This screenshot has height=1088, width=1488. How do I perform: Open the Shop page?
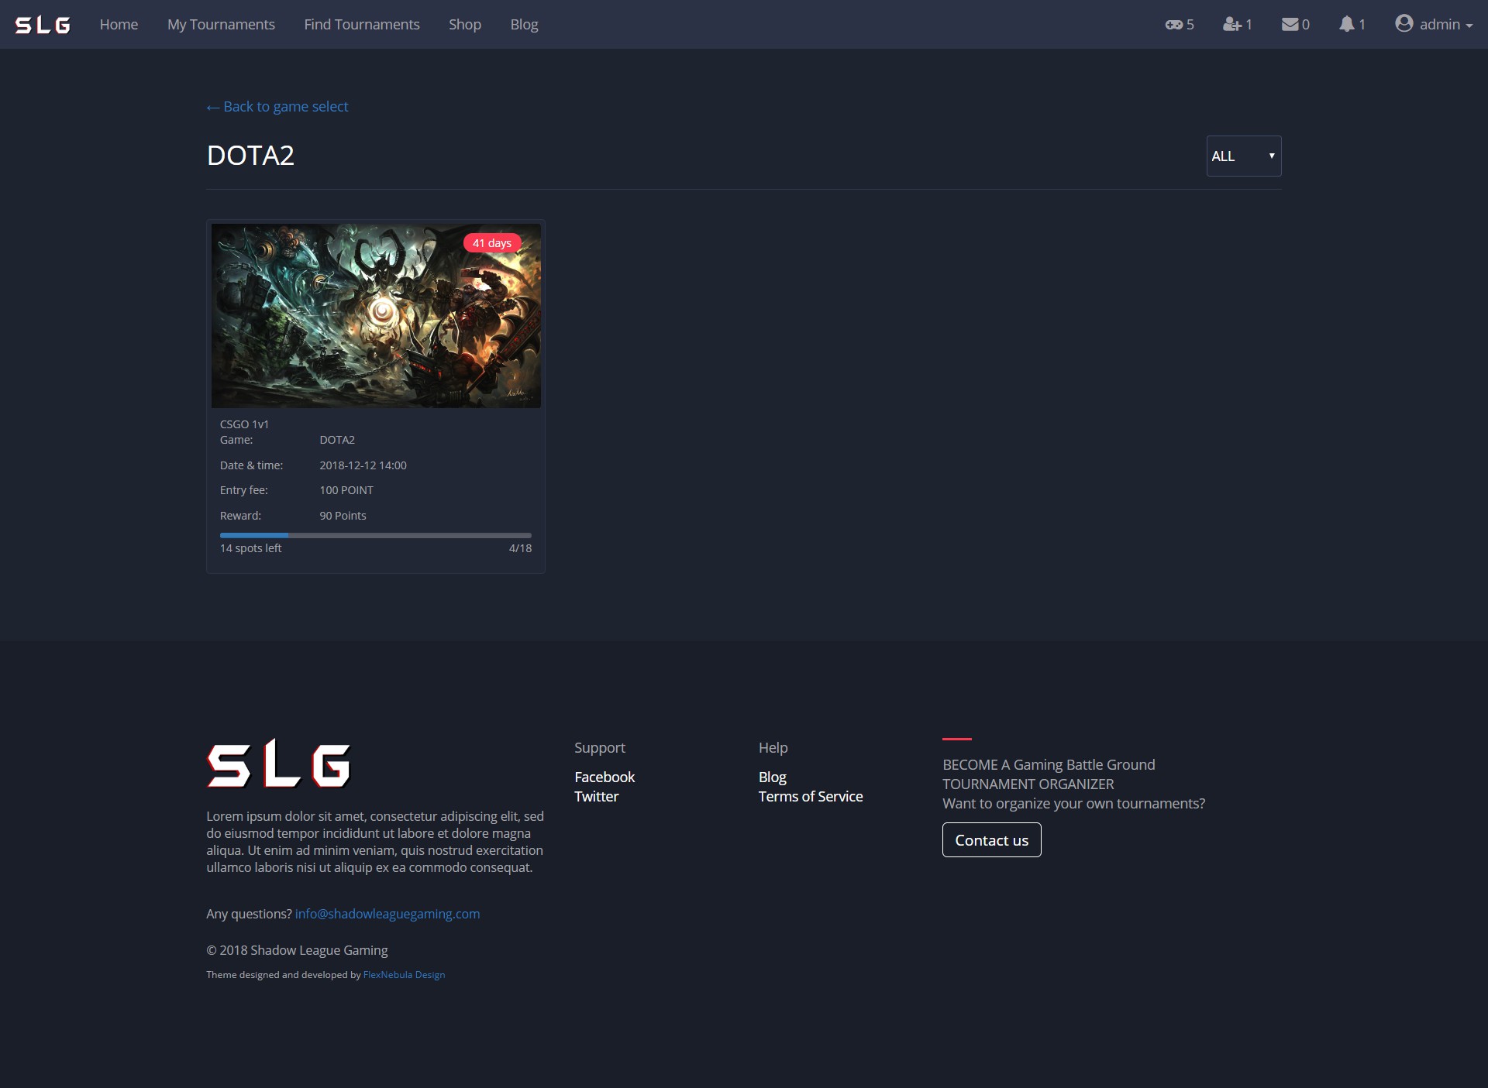pos(465,25)
